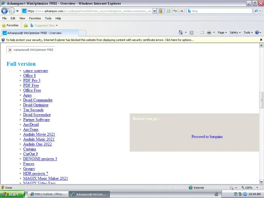Expand the address bar autocomplete dropdown
The image size is (264, 198).
(155, 11)
